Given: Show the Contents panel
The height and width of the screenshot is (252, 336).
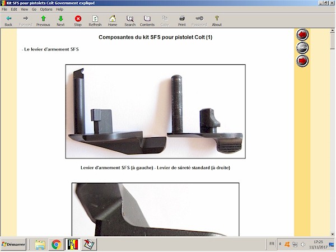Looking at the screenshot, I should tap(147, 21).
